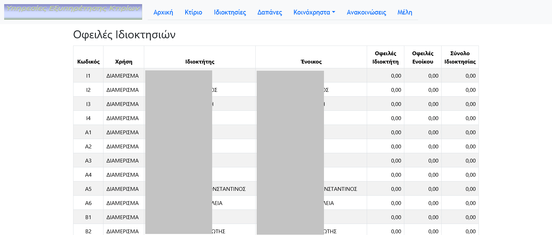Select the Ιδιοκτήτης column header

[200, 62]
